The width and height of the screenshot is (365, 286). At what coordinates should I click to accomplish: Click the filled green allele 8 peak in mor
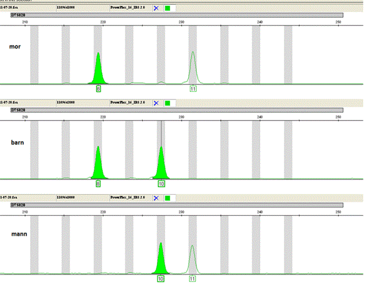click(x=98, y=70)
